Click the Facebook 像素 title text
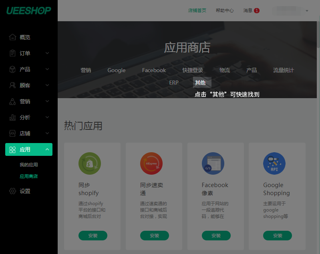 pos(215,189)
